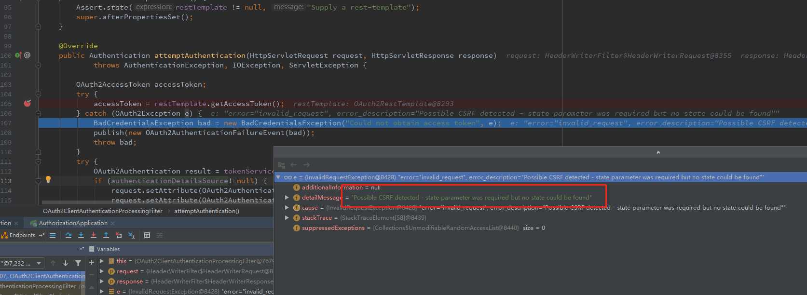Click the Drop Frame icon

pyautogui.click(x=119, y=235)
